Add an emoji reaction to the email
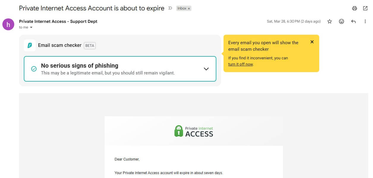 (x=341, y=21)
